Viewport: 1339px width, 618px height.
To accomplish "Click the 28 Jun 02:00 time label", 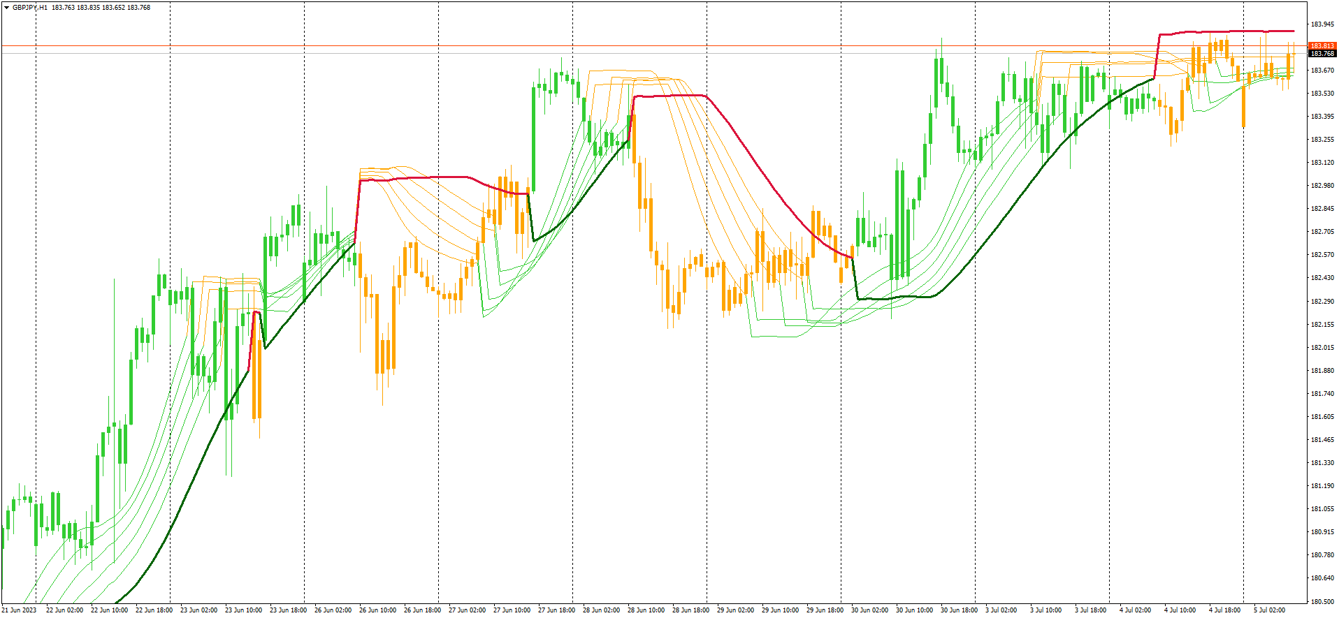I will (x=601, y=610).
